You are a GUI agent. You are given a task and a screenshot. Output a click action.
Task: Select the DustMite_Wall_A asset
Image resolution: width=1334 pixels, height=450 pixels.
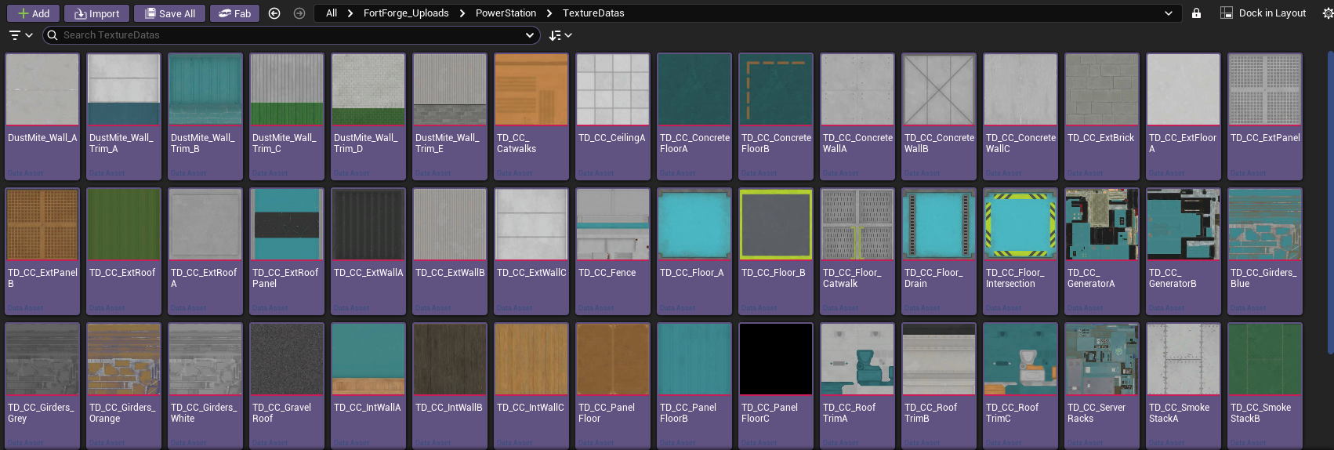point(42,90)
